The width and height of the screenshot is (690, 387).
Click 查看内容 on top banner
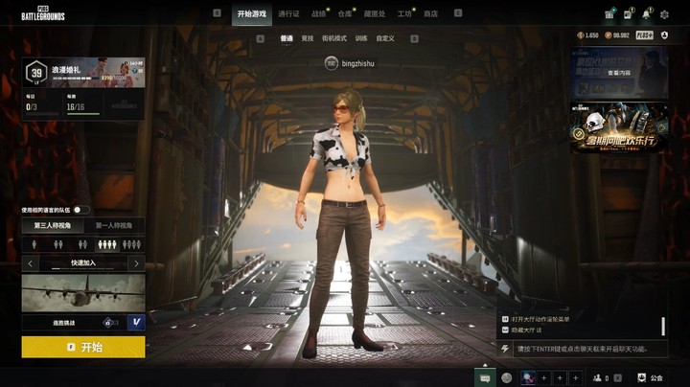click(x=619, y=73)
